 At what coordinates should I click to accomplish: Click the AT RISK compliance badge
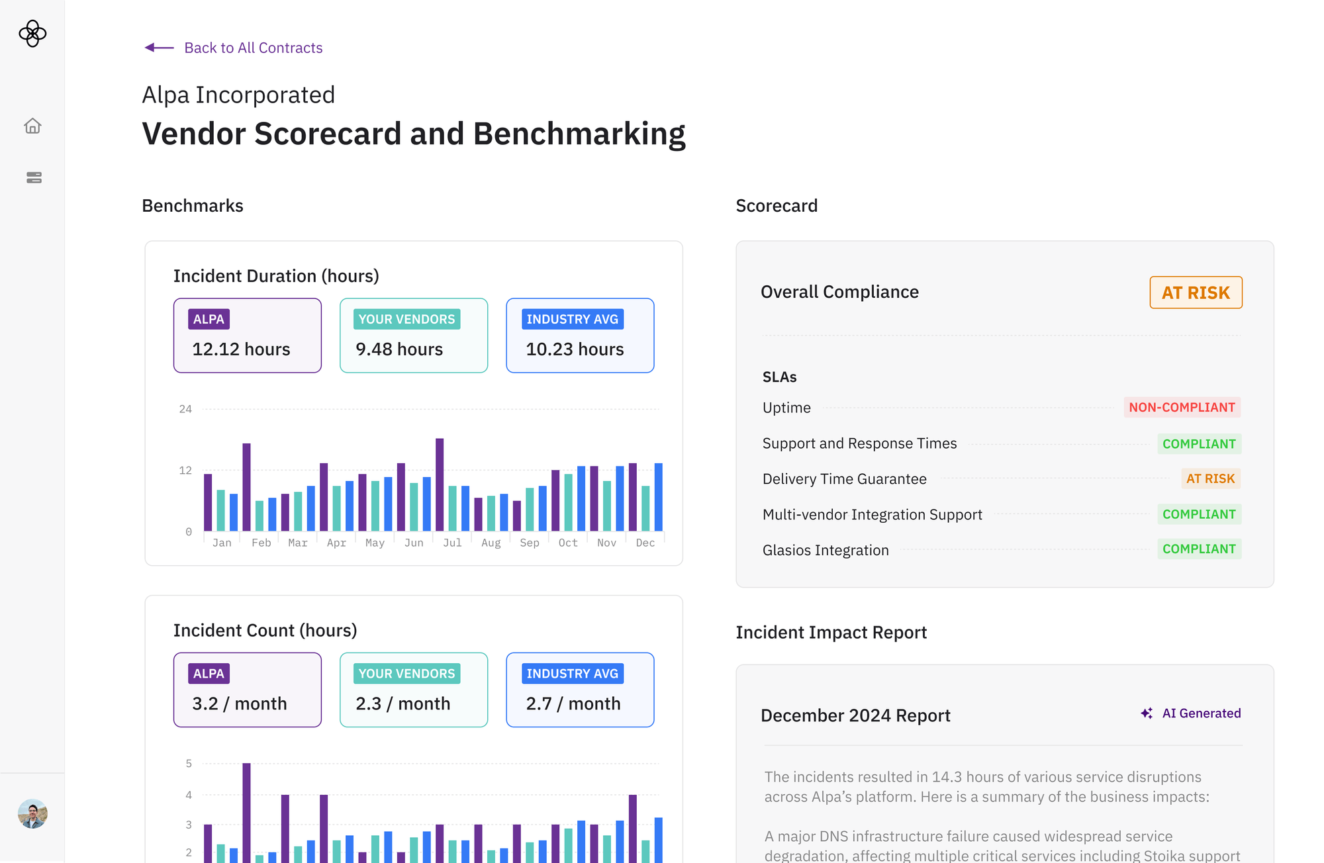1196,292
